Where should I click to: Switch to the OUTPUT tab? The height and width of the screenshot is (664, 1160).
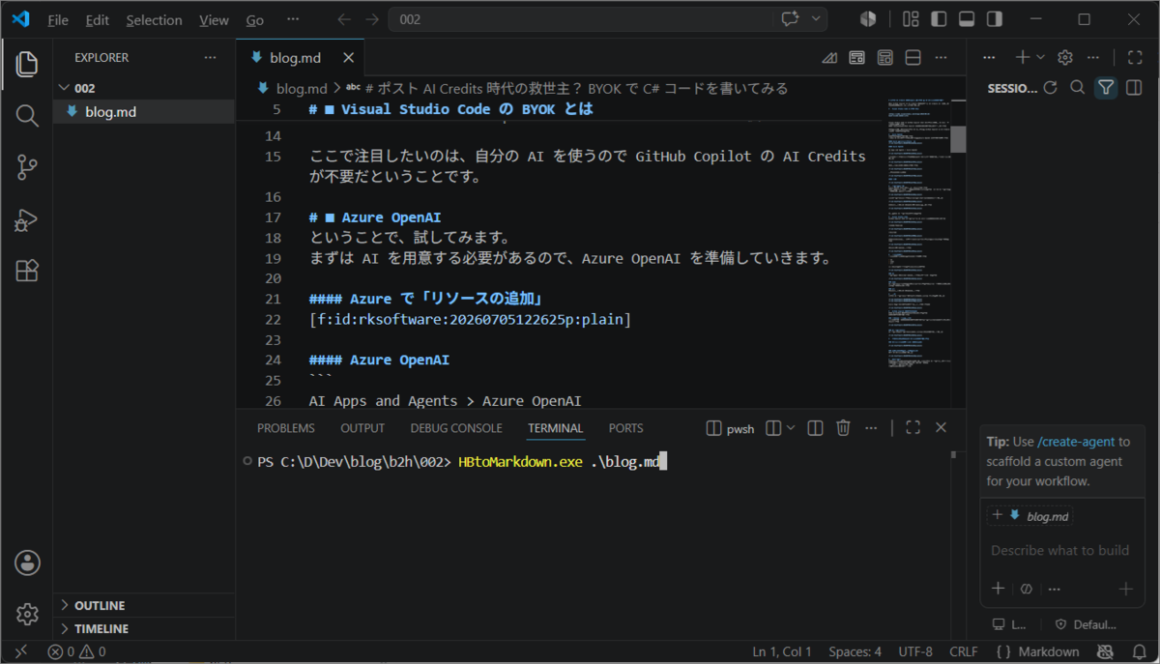tap(362, 428)
